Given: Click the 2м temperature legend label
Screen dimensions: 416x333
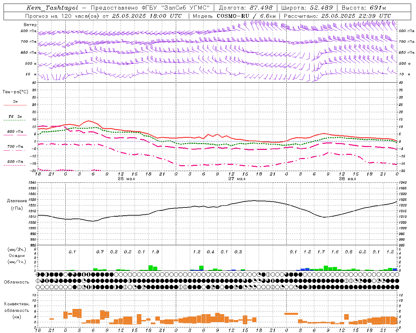Looking at the screenshot, I should 15,101.
